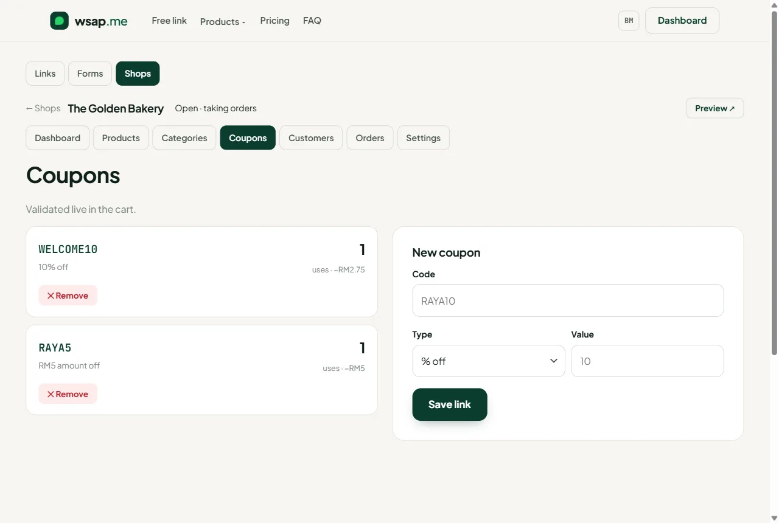This screenshot has width=779, height=523.
Task: Click the coupon Value input field
Action: point(648,361)
